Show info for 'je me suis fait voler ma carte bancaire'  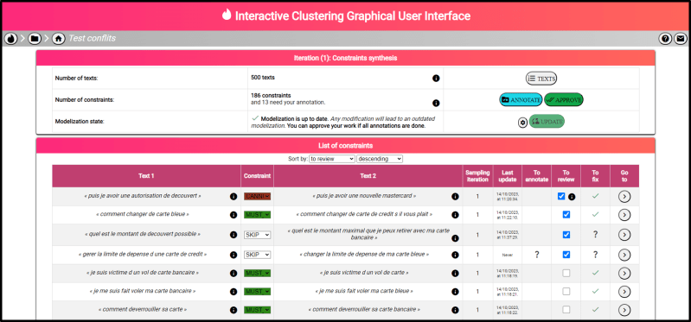[234, 292]
